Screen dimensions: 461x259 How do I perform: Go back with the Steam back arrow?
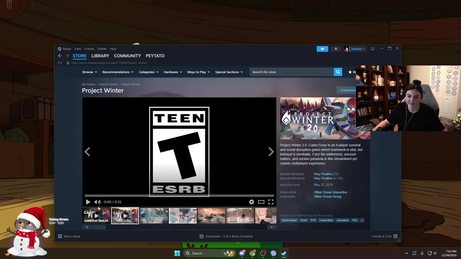[x=60, y=56]
